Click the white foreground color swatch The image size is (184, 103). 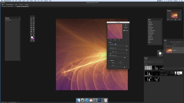32,37
